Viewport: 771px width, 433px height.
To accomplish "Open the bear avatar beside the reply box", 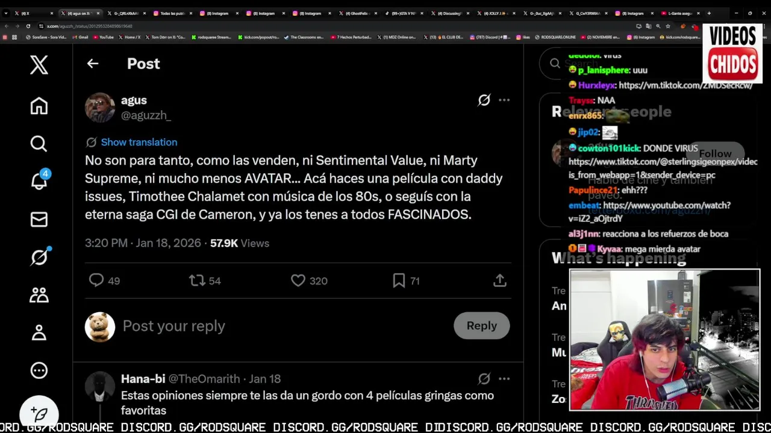I will 99,327.
